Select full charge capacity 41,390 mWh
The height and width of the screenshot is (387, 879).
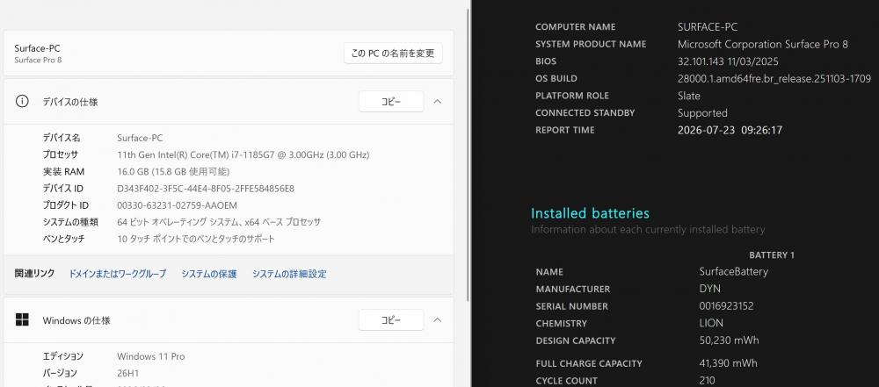click(x=728, y=363)
